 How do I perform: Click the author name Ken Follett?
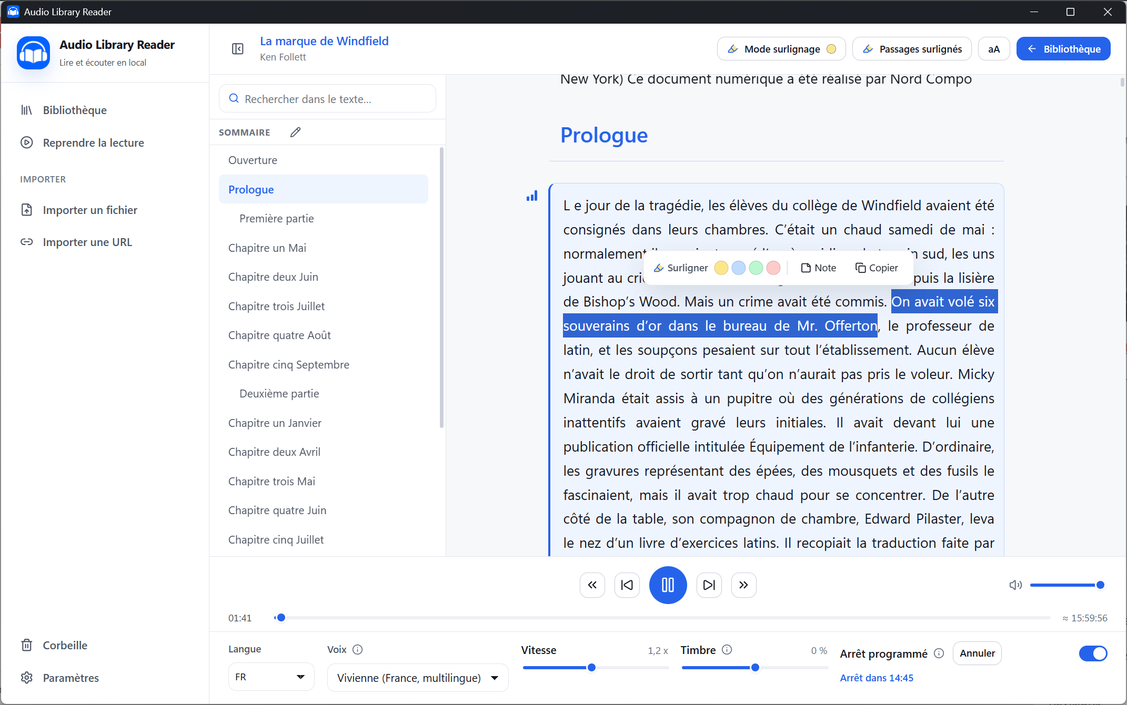pyautogui.click(x=283, y=57)
